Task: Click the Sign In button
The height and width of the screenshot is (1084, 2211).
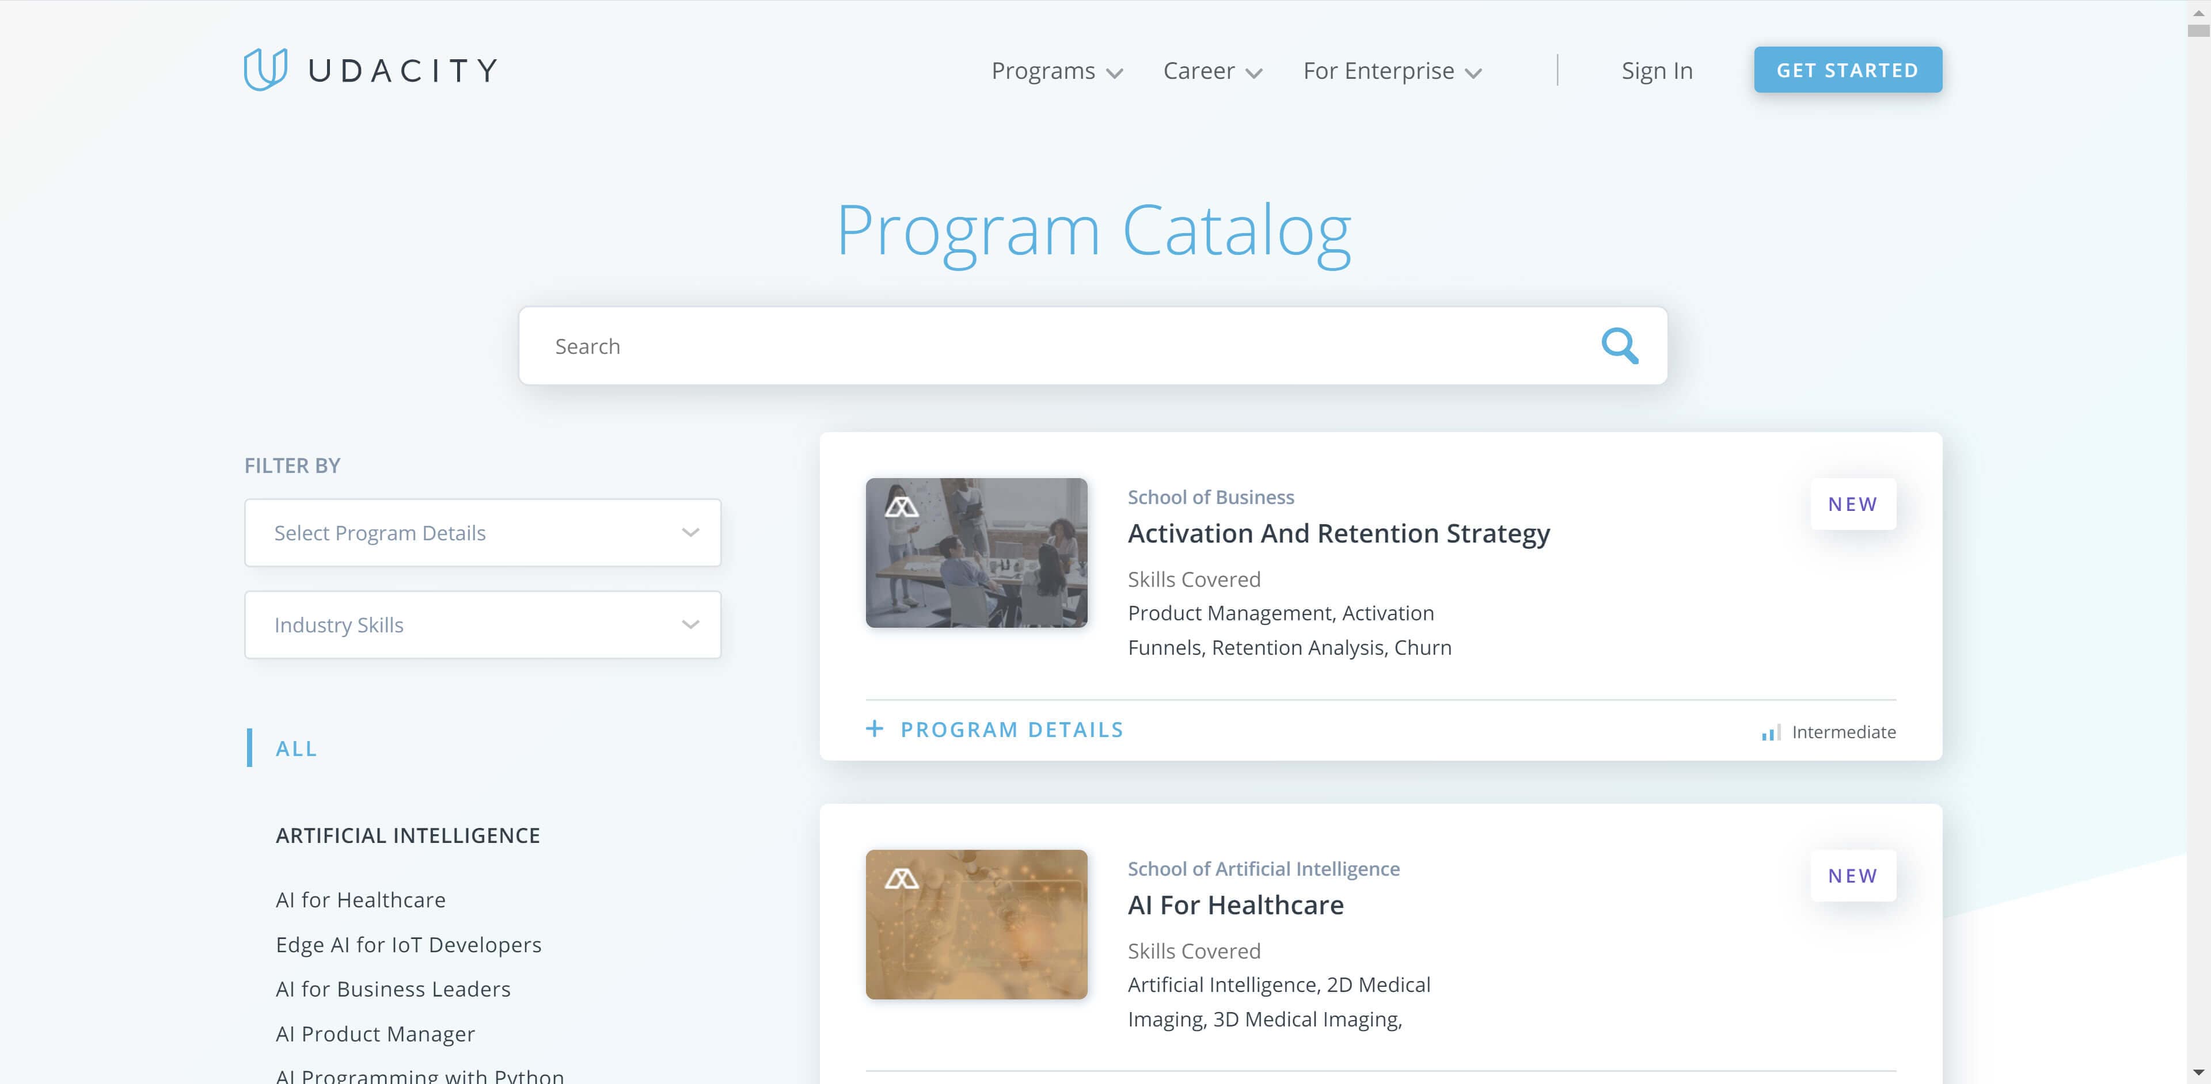Action: point(1657,69)
